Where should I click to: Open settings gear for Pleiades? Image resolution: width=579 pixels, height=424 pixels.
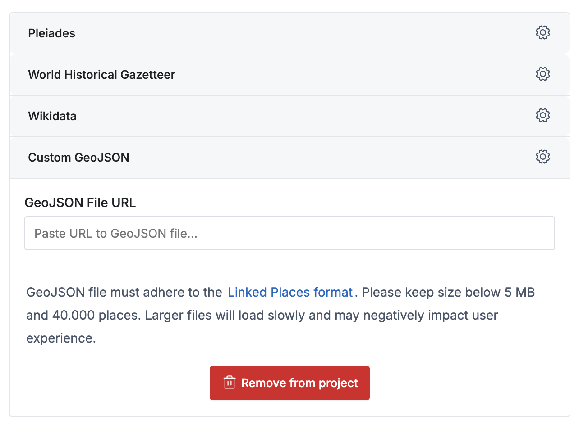tap(542, 33)
